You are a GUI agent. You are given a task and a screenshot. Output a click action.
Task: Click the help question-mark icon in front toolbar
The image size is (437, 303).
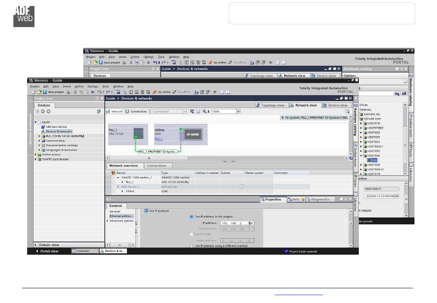(196, 92)
